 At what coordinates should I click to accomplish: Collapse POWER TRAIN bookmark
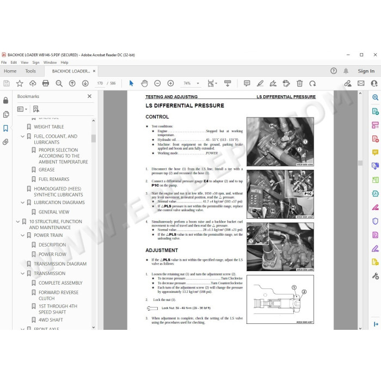tap(23, 235)
